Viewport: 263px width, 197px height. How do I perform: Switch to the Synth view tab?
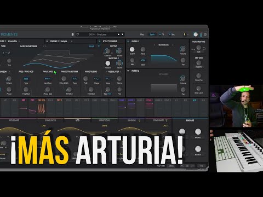pyautogui.click(x=152, y=34)
